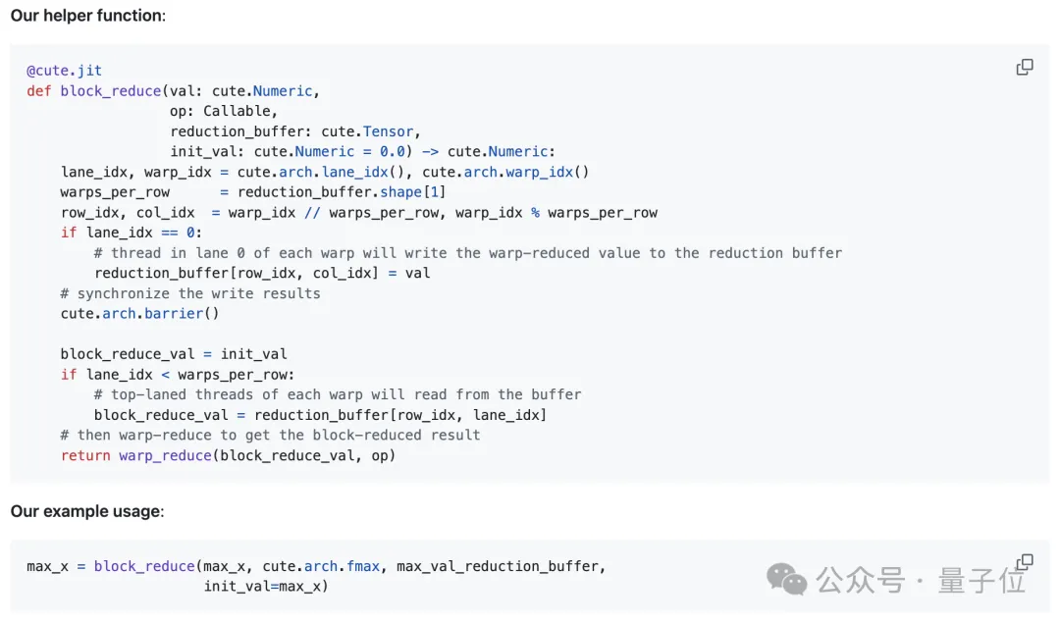Click the "Our helper function" heading
This screenshot has height=623, width=1060.
click(88, 16)
